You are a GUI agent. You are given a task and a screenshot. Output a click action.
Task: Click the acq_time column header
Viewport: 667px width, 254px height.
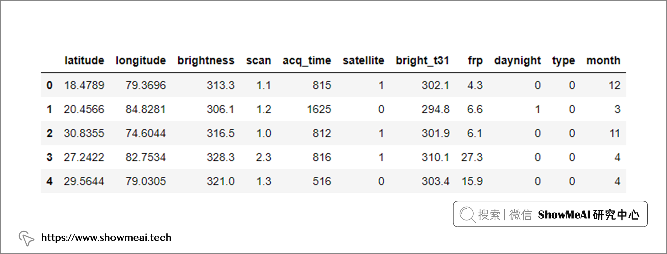(307, 61)
